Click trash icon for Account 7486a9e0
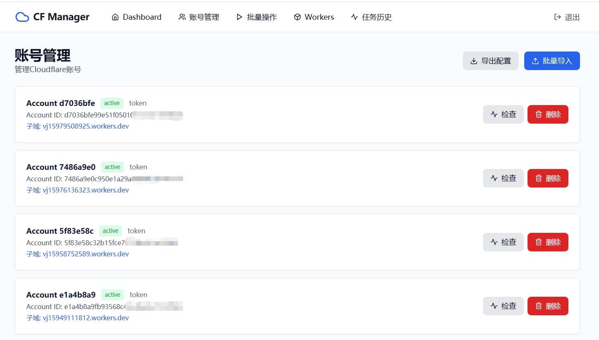The height and width of the screenshot is (340, 599). coord(539,178)
